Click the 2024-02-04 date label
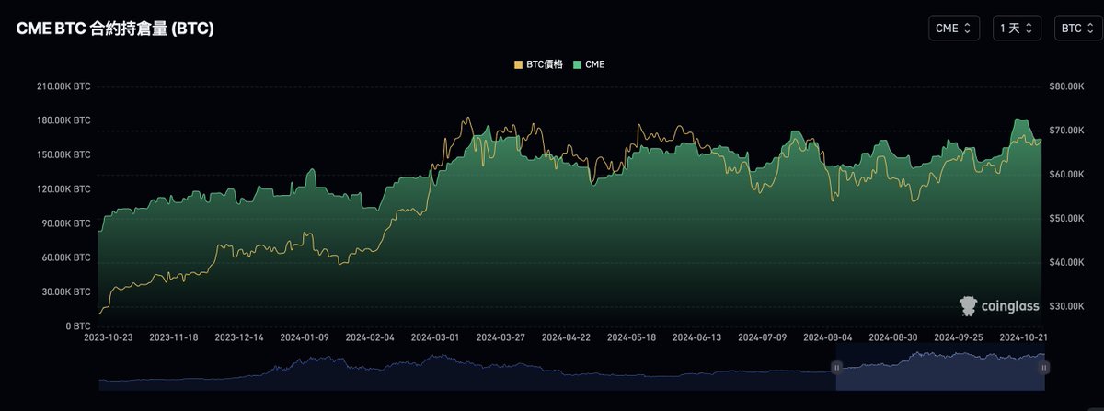Screen dimensions: 1104x411 [370, 337]
